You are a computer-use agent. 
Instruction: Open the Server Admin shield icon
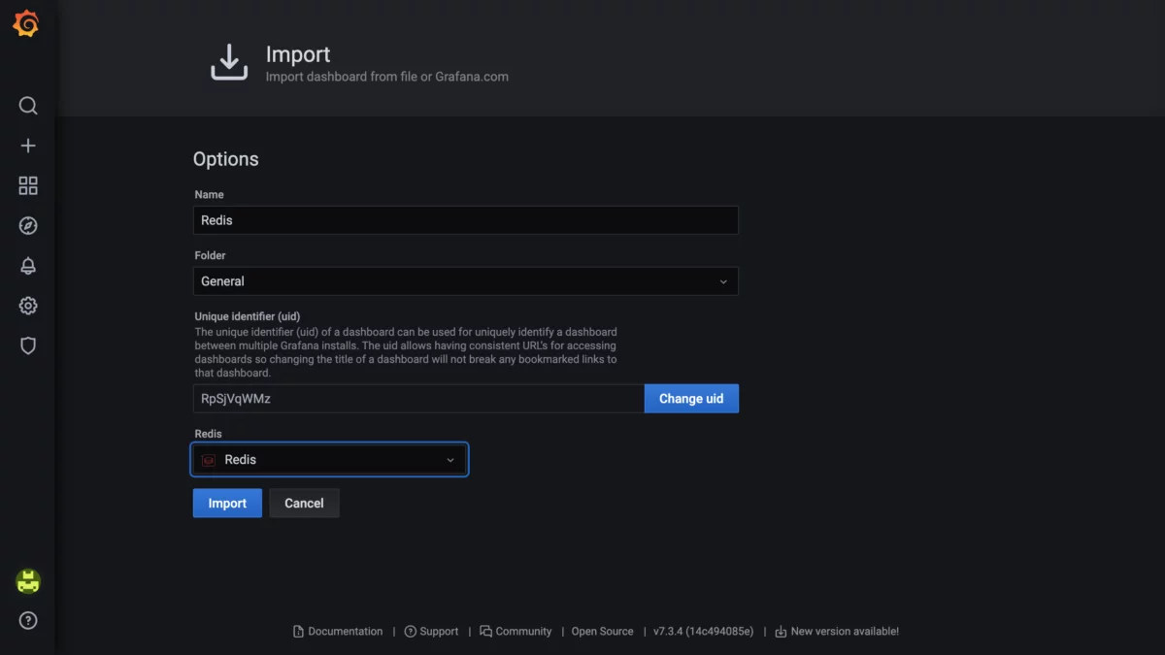click(28, 345)
